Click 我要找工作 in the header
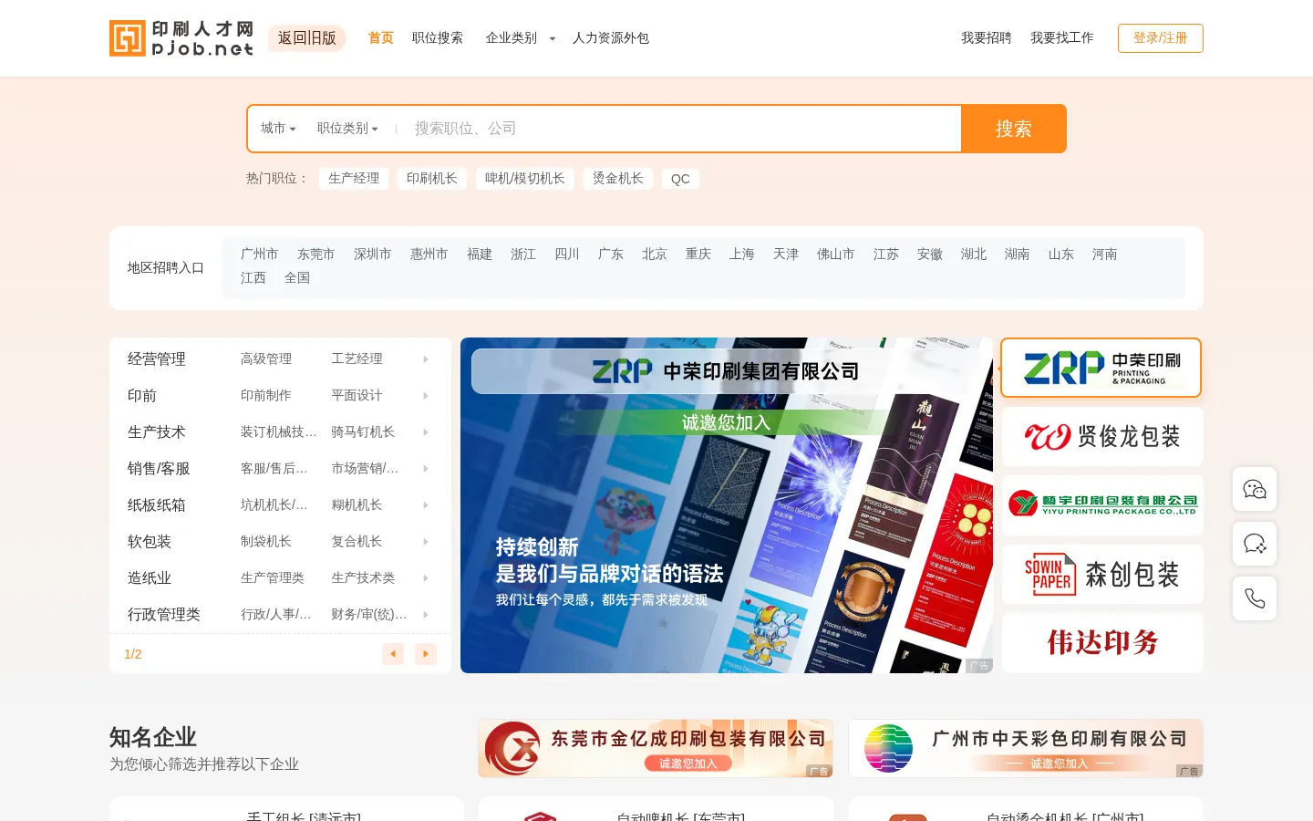Screen dimensions: 1313x821 (1062, 38)
